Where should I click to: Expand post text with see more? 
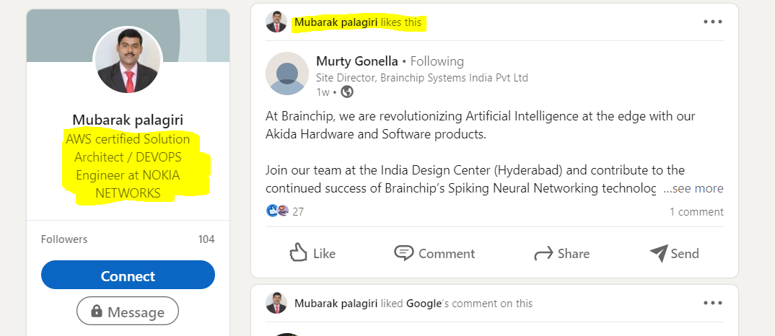[x=693, y=188]
